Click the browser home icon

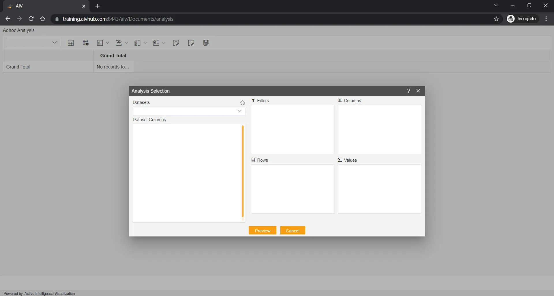43,19
